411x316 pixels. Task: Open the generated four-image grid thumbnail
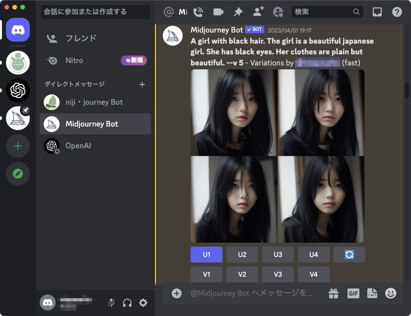point(277,156)
